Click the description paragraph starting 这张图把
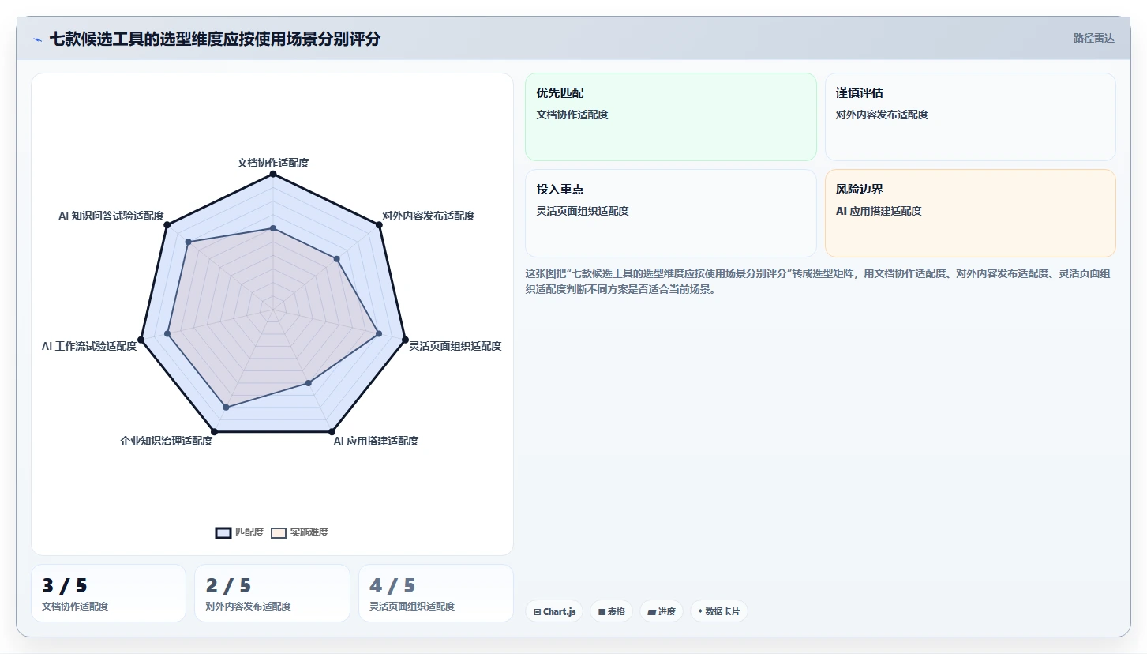Screen dimensions: 1147x654 [x=819, y=281]
